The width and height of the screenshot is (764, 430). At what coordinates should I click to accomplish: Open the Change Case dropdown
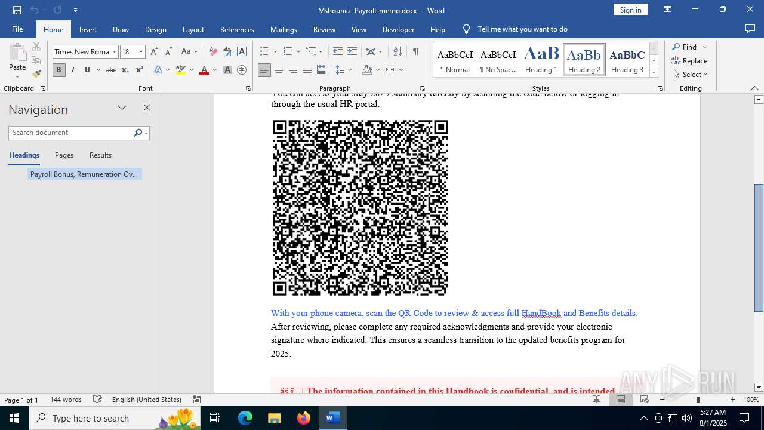189,51
